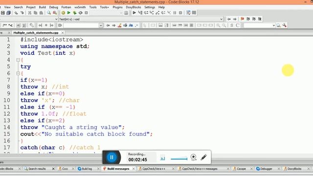Image resolution: width=313 pixels, height=176 pixels.
Task: Open the View menu
Action: [x=7, y=7]
